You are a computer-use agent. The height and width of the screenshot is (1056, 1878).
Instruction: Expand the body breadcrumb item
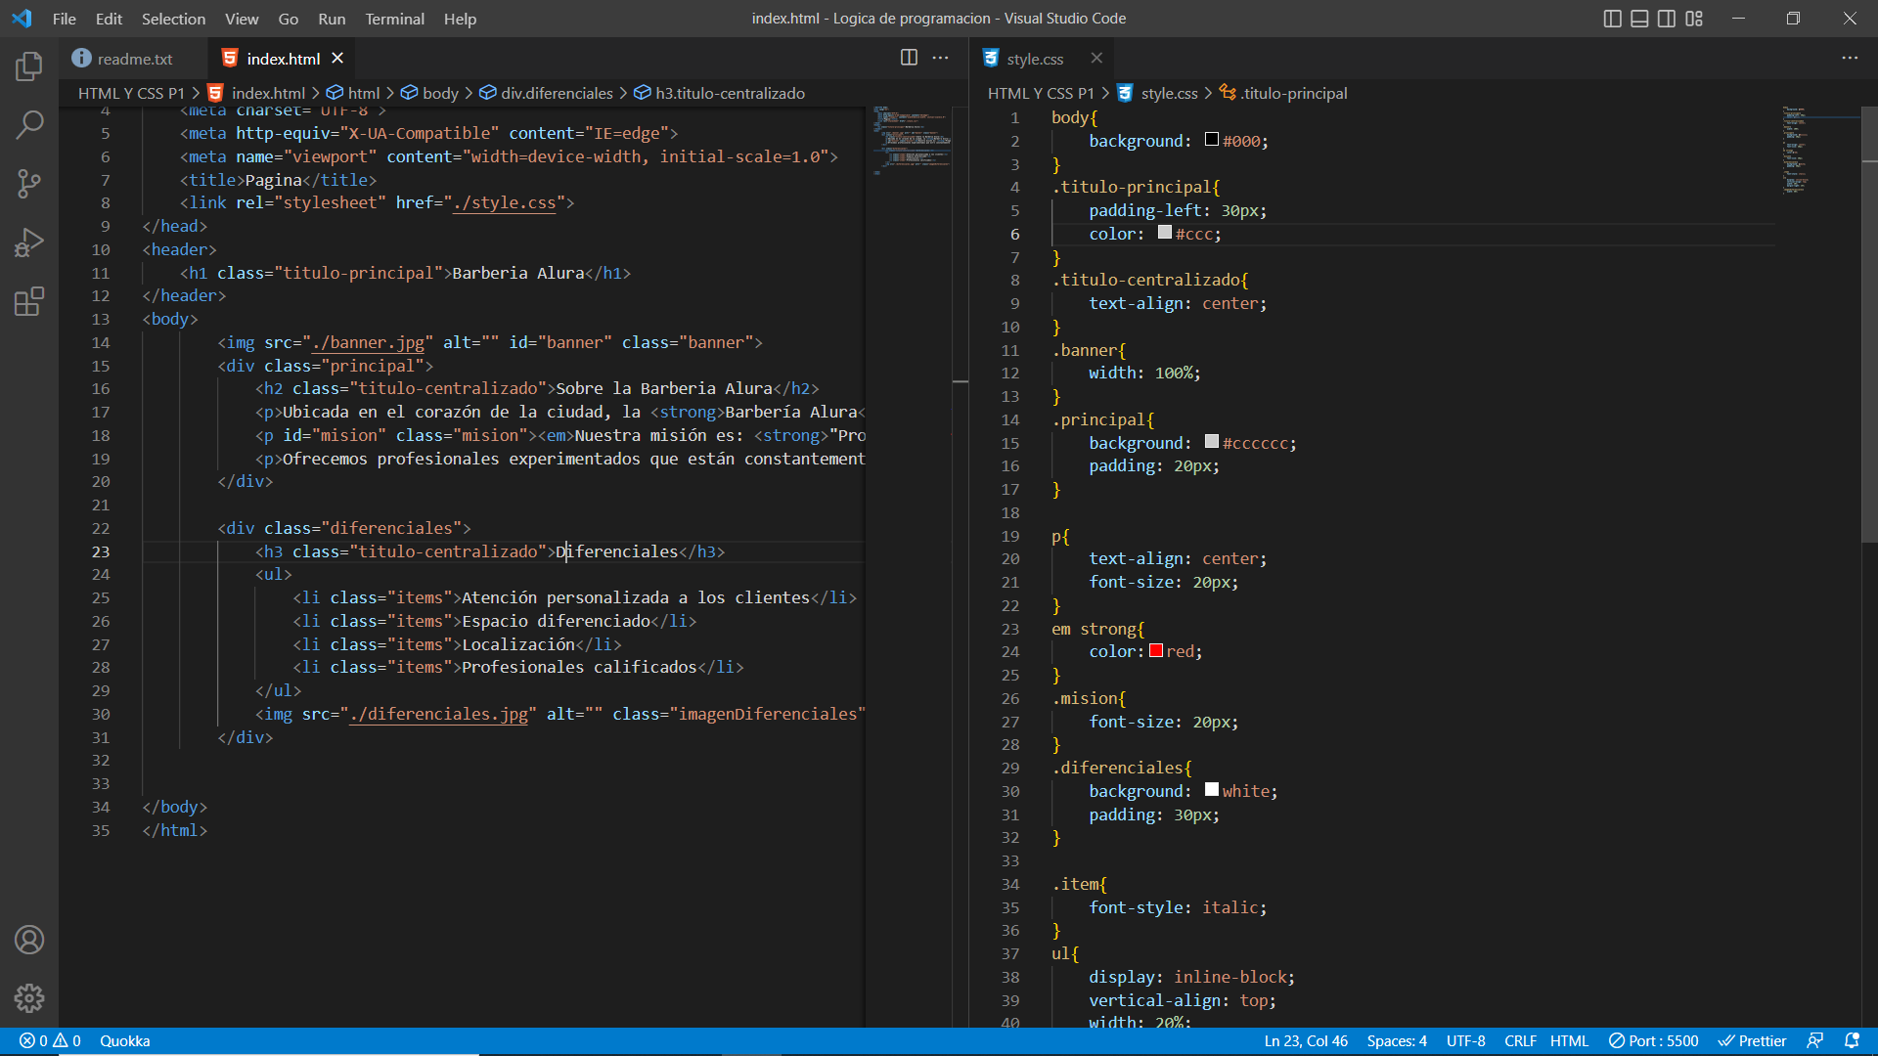pyautogui.click(x=429, y=93)
